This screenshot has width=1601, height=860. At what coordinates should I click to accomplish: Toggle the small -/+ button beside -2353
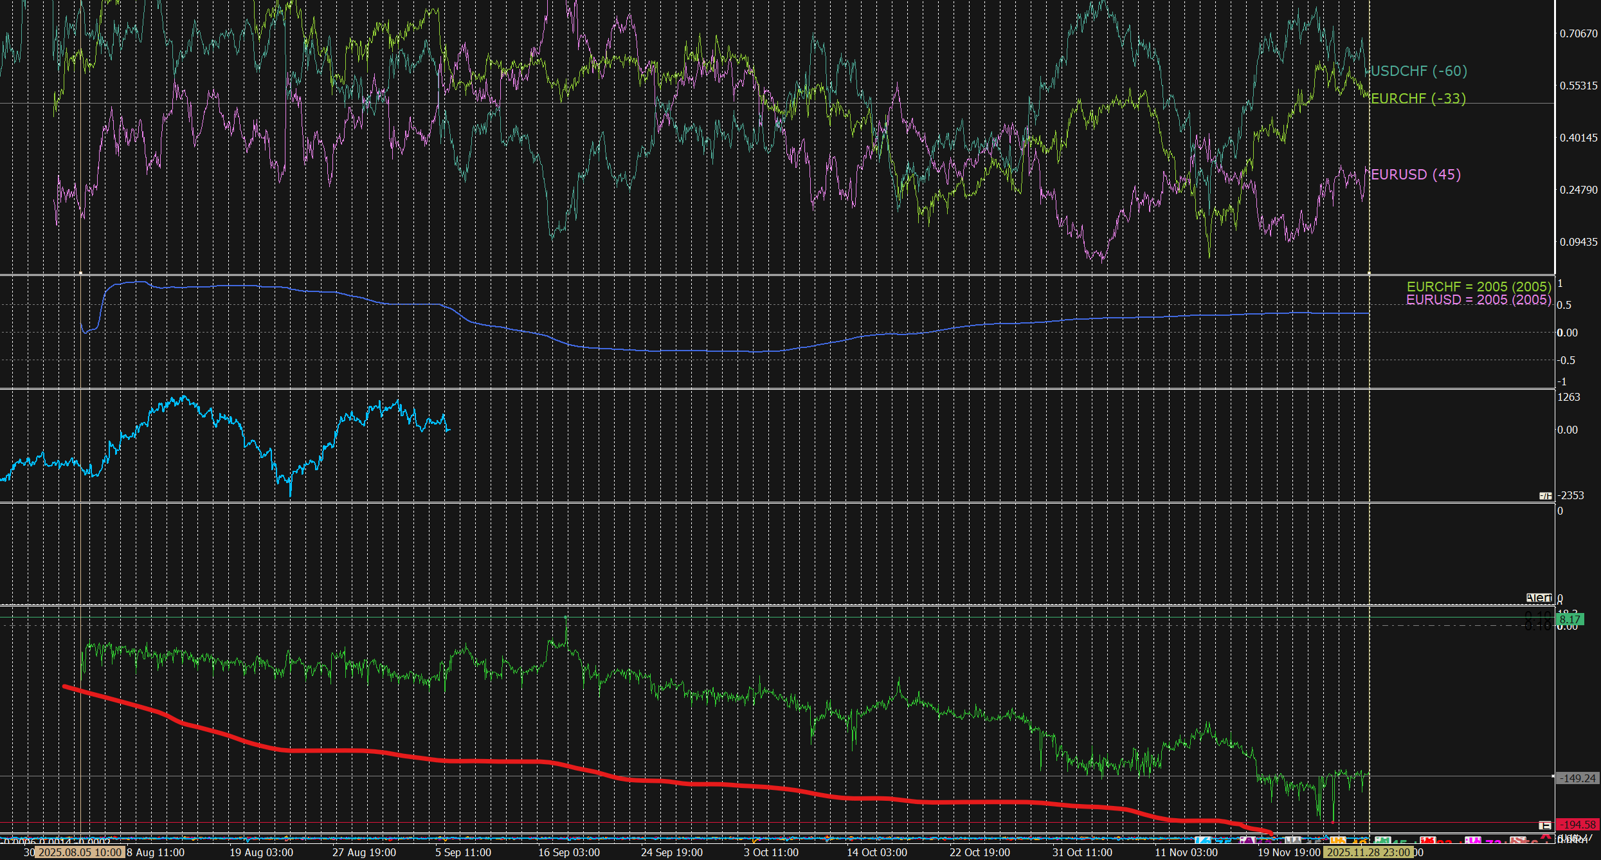coord(1545,496)
